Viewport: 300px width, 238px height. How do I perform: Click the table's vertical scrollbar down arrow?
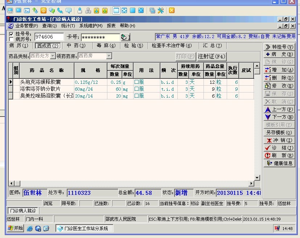tap(257, 178)
